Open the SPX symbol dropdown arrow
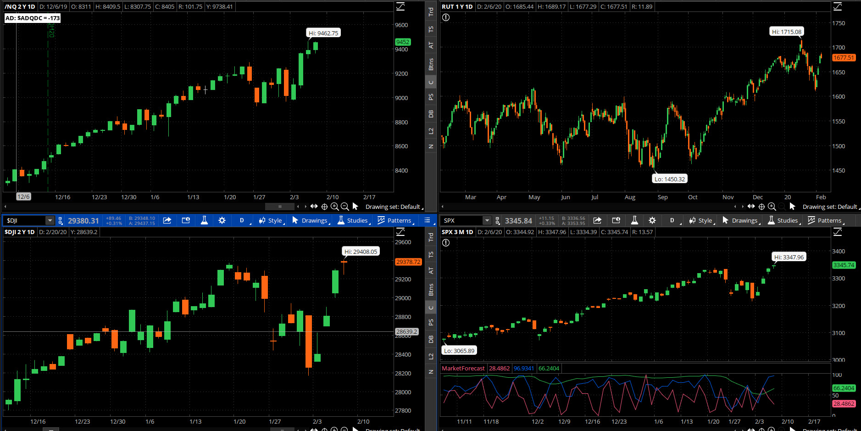The image size is (861, 431). tap(487, 221)
